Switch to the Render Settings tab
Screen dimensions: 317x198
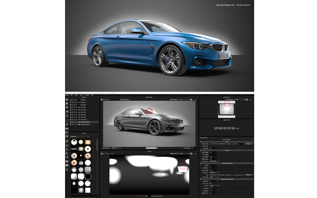[x=204, y=138]
